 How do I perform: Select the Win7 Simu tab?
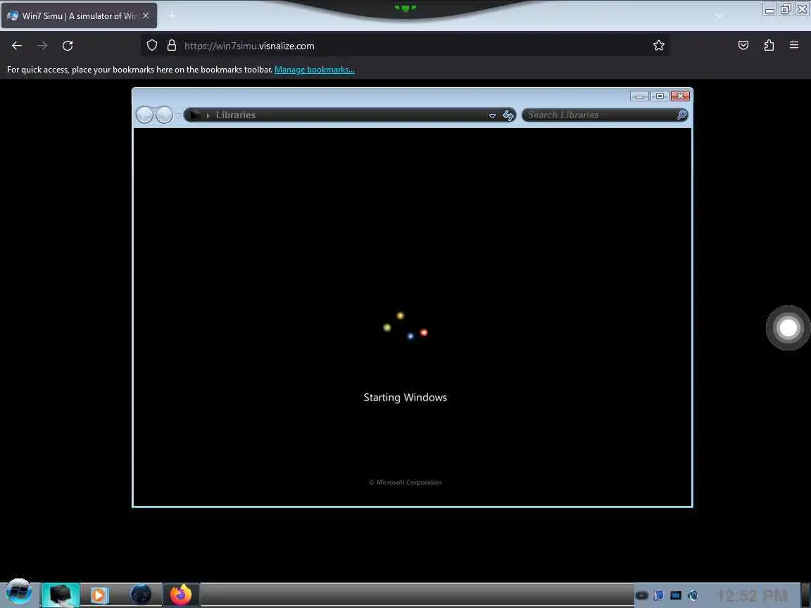[x=79, y=16]
